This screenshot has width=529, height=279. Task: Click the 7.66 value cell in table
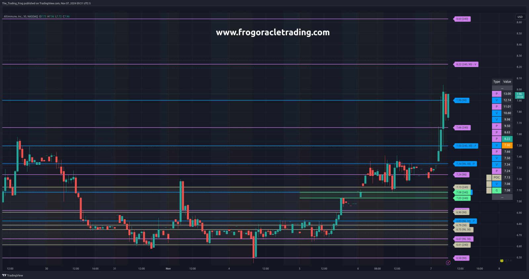[x=507, y=152]
